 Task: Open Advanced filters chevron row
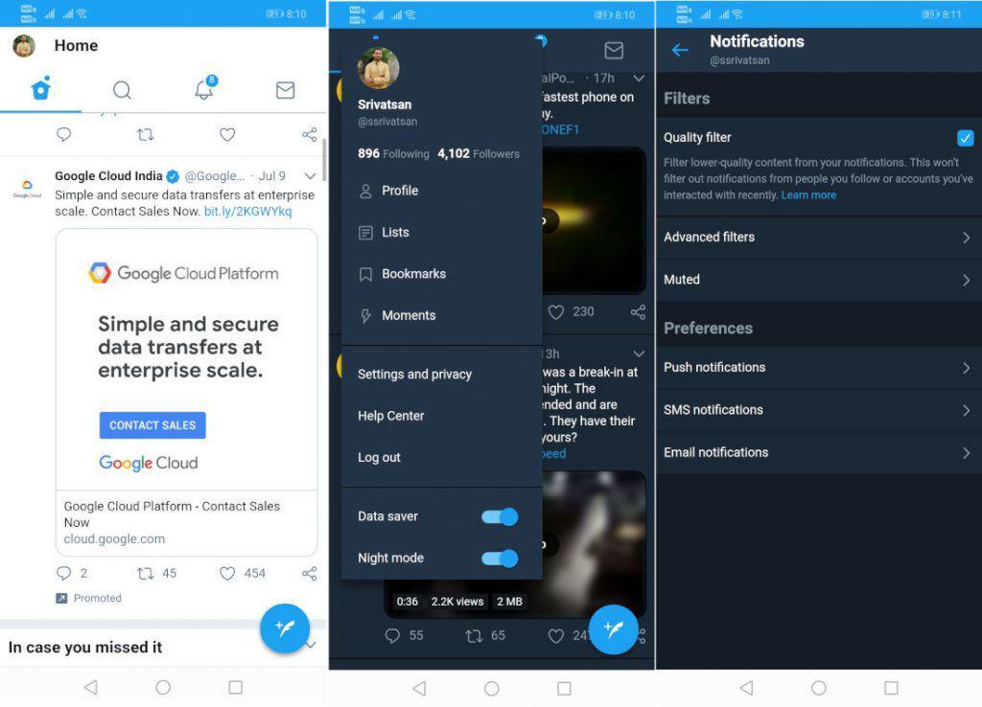click(x=819, y=238)
